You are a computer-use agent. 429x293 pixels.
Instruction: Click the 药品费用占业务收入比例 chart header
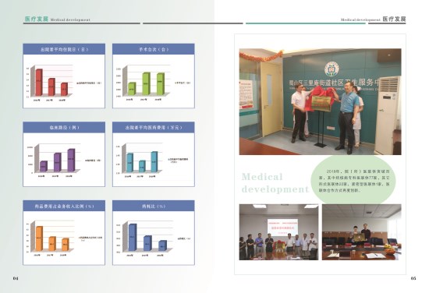coord(64,206)
